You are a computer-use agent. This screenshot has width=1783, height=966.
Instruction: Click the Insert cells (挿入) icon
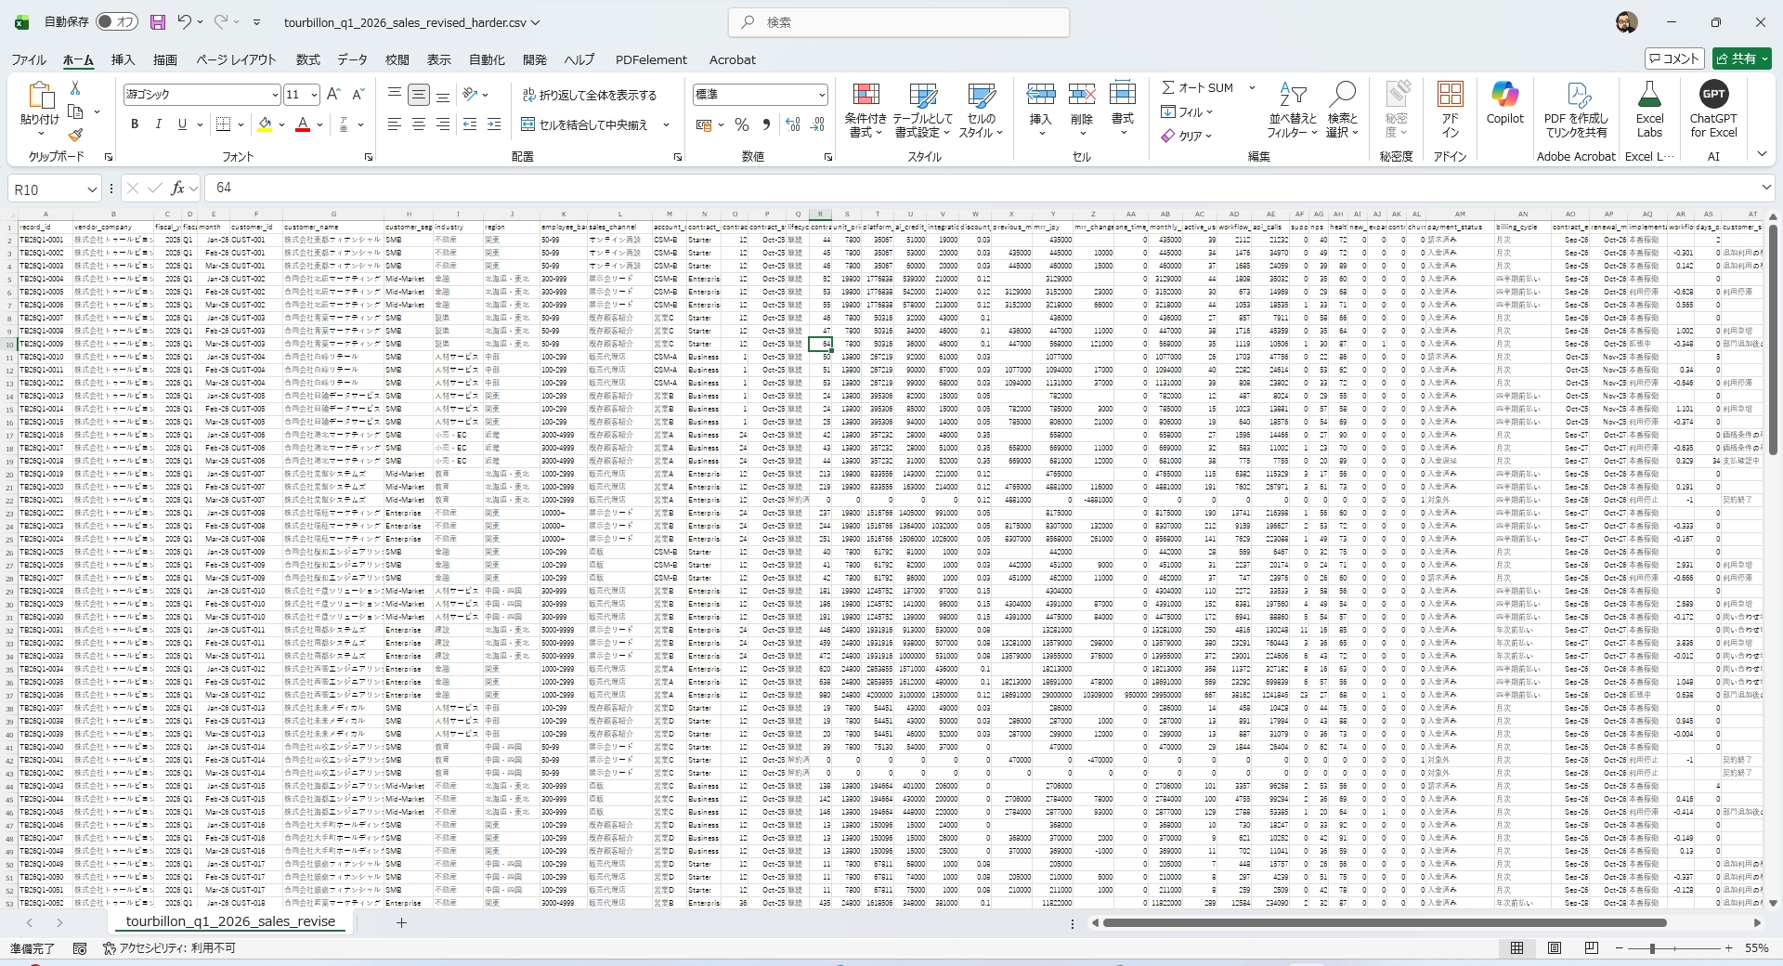point(1041,95)
